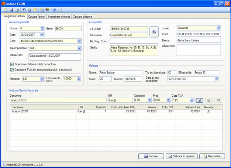Click the CIF/CNP input field

pos(129,29)
